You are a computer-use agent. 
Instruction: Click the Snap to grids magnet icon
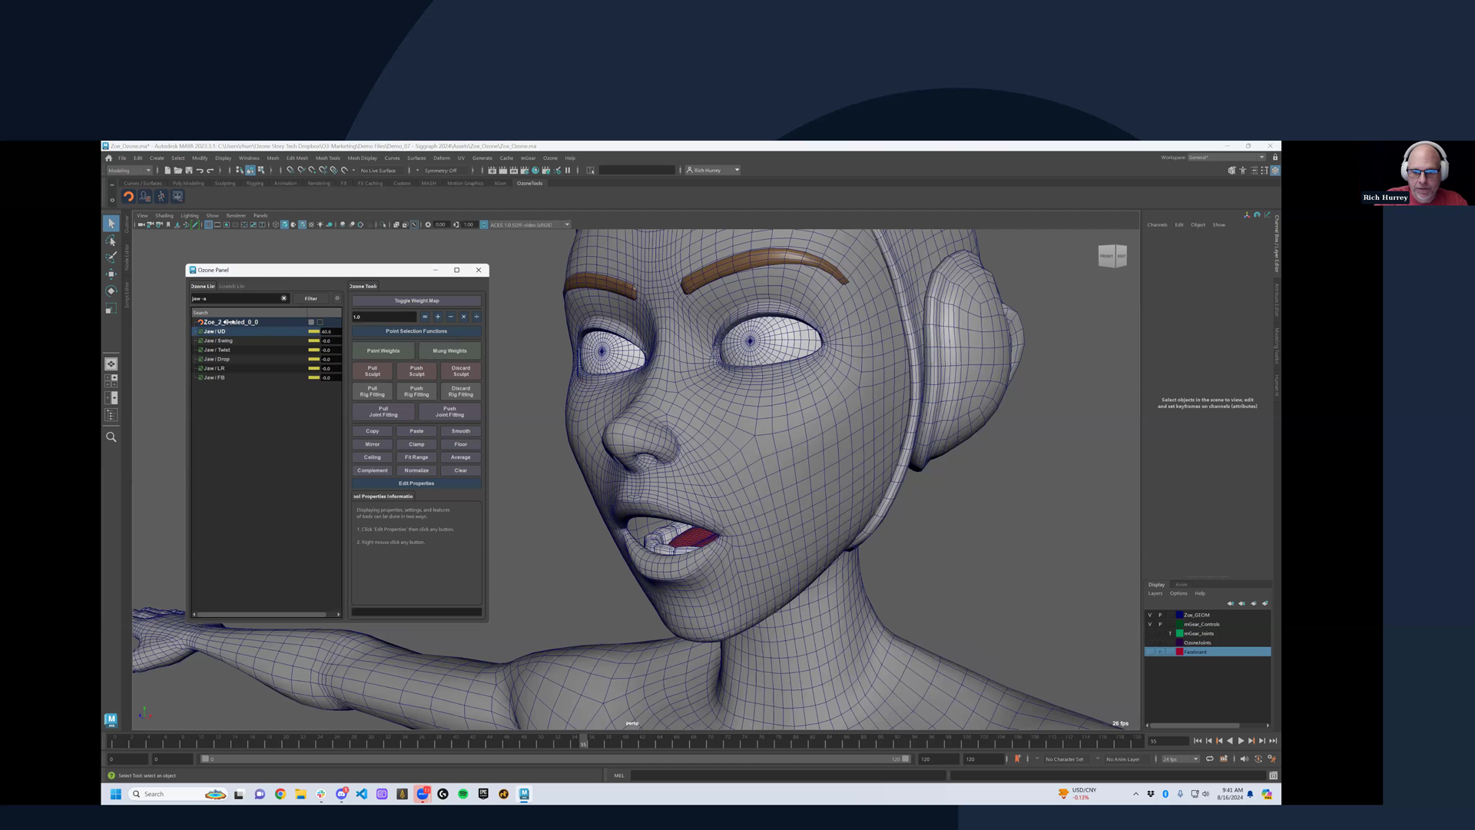point(290,171)
